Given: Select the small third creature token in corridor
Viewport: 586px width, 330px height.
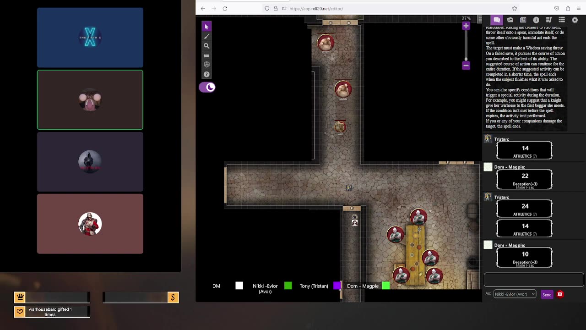Looking at the screenshot, I should pyautogui.click(x=340, y=127).
